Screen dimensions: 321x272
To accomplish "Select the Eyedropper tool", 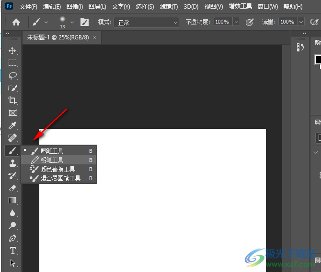I will 12,125.
